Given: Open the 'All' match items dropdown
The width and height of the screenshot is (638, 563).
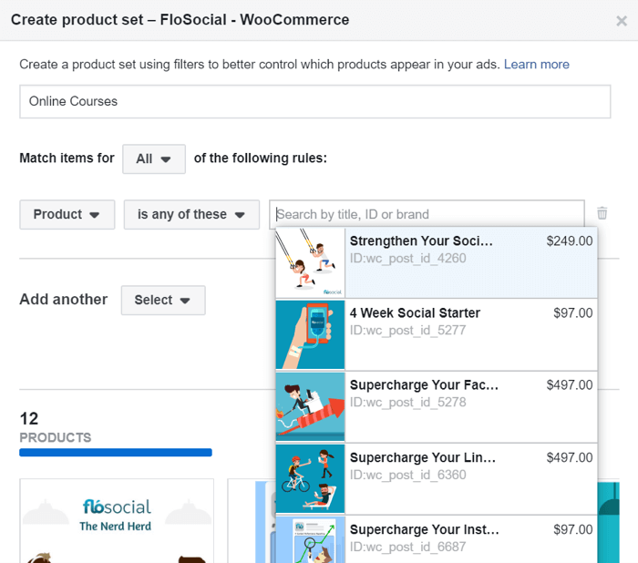Looking at the screenshot, I should tap(153, 159).
